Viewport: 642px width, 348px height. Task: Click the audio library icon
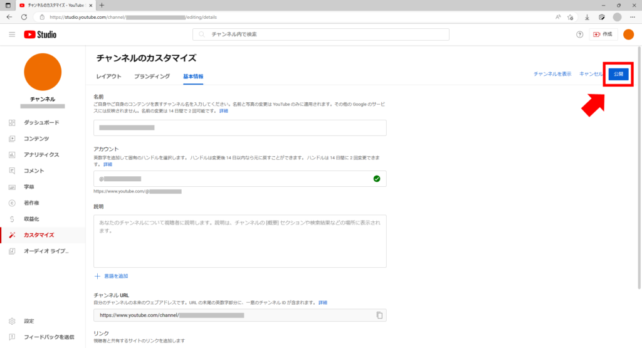pyautogui.click(x=12, y=251)
